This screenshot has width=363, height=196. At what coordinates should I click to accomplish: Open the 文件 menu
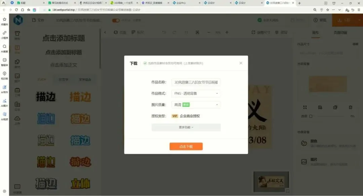pyautogui.click(x=38, y=20)
